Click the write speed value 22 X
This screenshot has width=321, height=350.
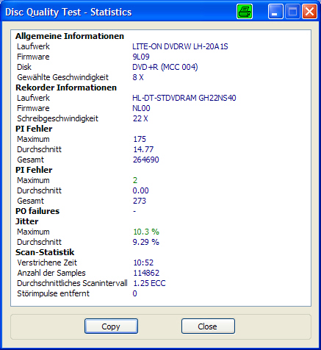point(140,118)
